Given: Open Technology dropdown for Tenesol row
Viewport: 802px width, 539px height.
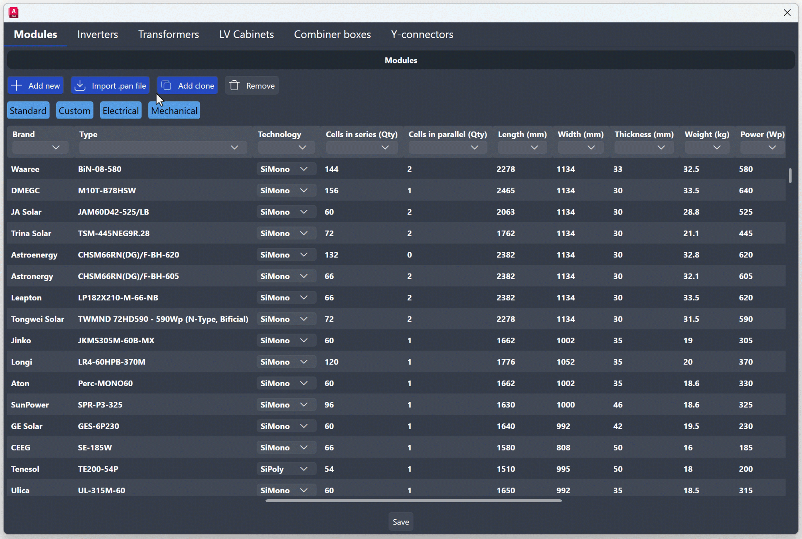Looking at the screenshot, I should coord(286,469).
